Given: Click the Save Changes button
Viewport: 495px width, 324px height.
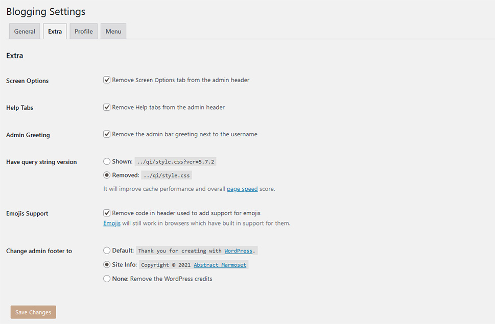Looking at the screenshot, I should coord(33,312).
